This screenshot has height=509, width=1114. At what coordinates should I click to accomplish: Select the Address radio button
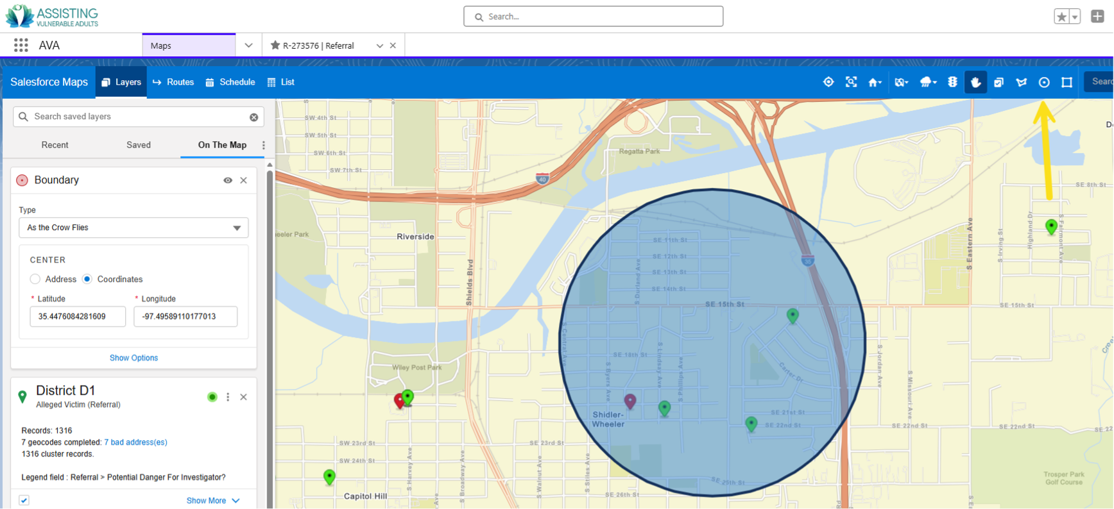point(35,279)
